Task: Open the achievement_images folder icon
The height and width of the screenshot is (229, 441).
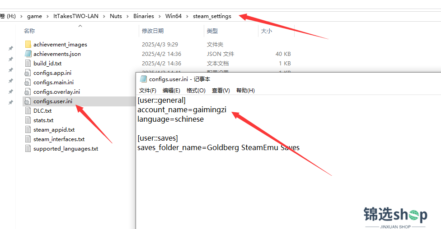Action: [x=28, y=44]
